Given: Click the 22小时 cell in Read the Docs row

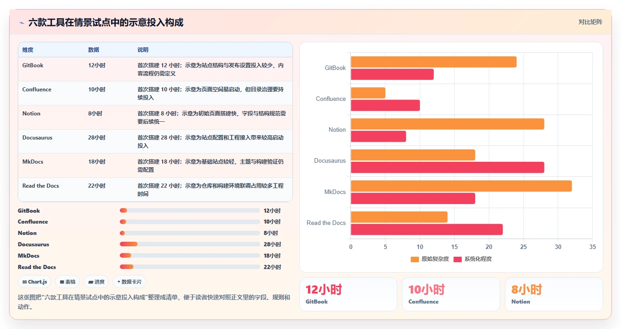Looking at the screenshot, I should (97, 186).
